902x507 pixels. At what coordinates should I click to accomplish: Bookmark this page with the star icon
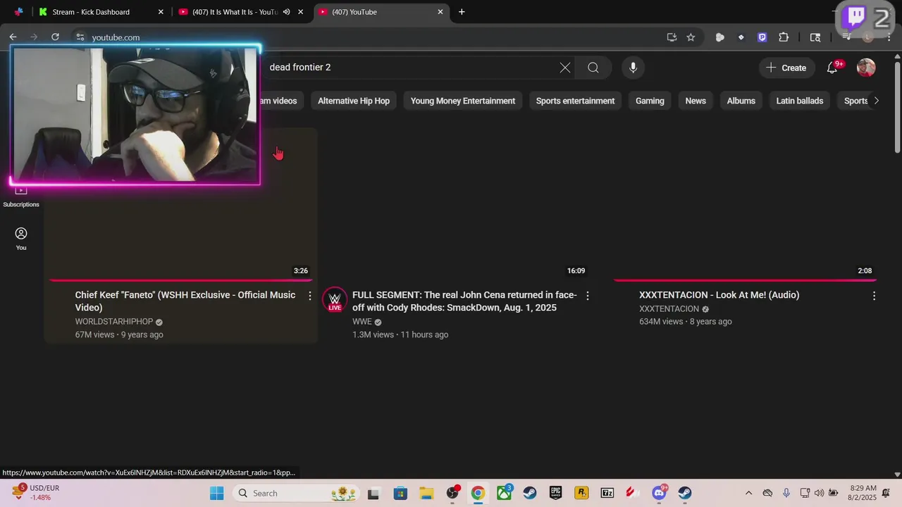(x=691, y=37)
